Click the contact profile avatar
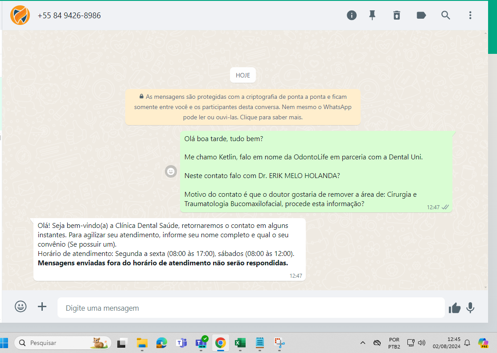 click(20, 15)
